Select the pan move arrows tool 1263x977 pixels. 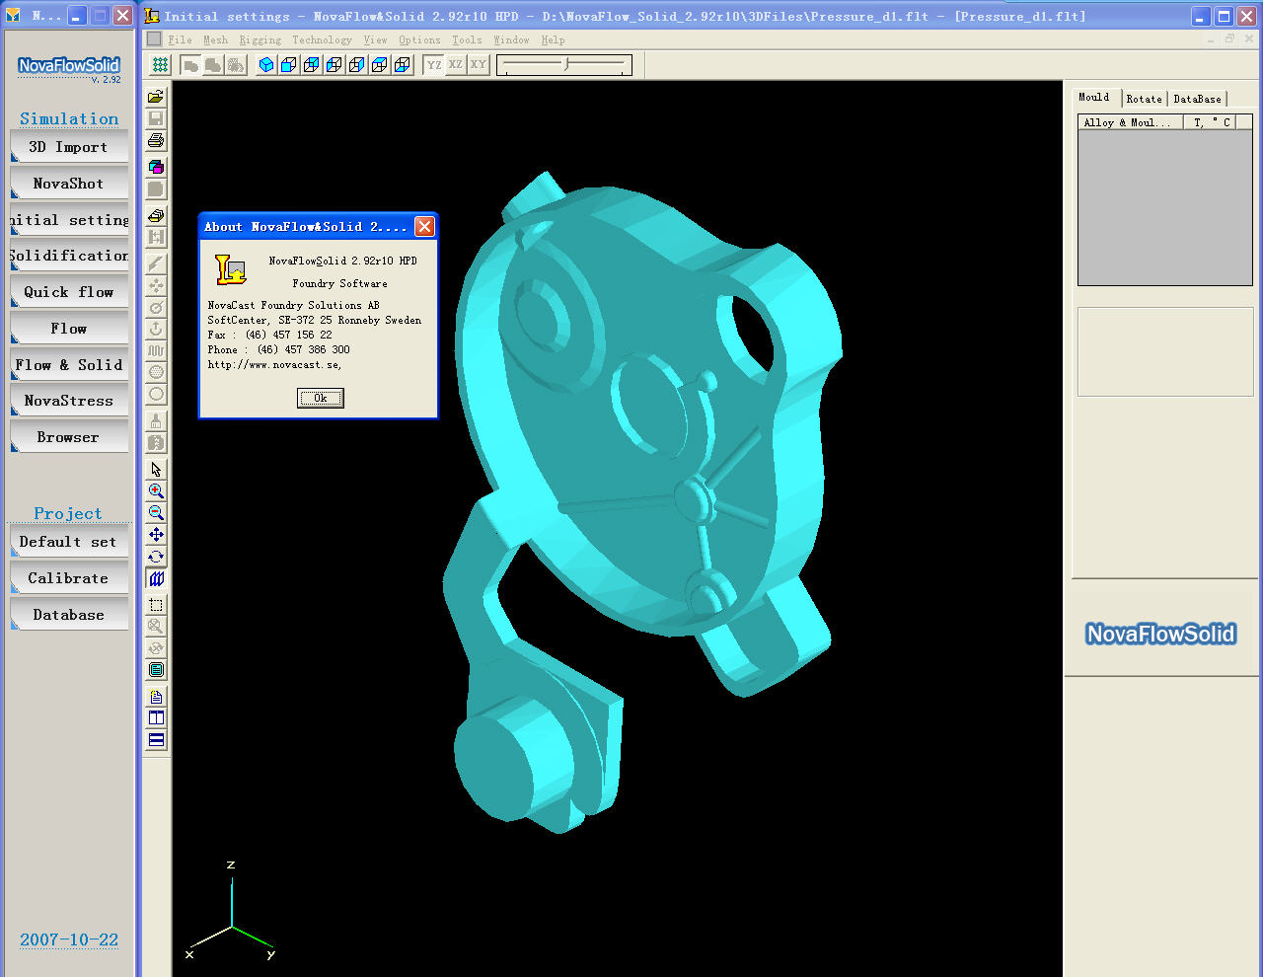[156, 535]
